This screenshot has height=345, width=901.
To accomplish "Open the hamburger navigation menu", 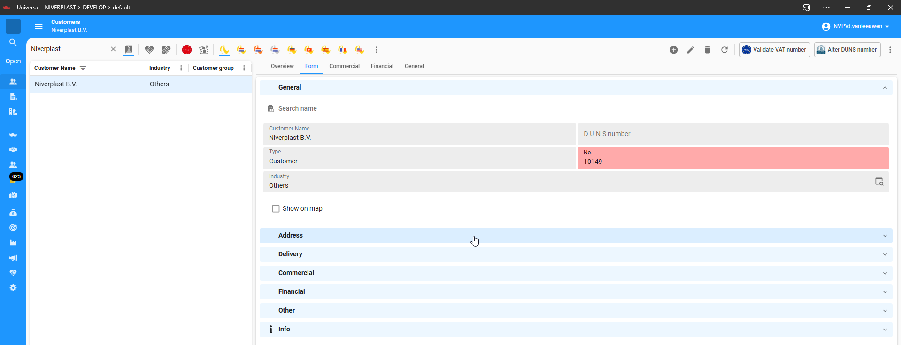I will click(39, 27).
